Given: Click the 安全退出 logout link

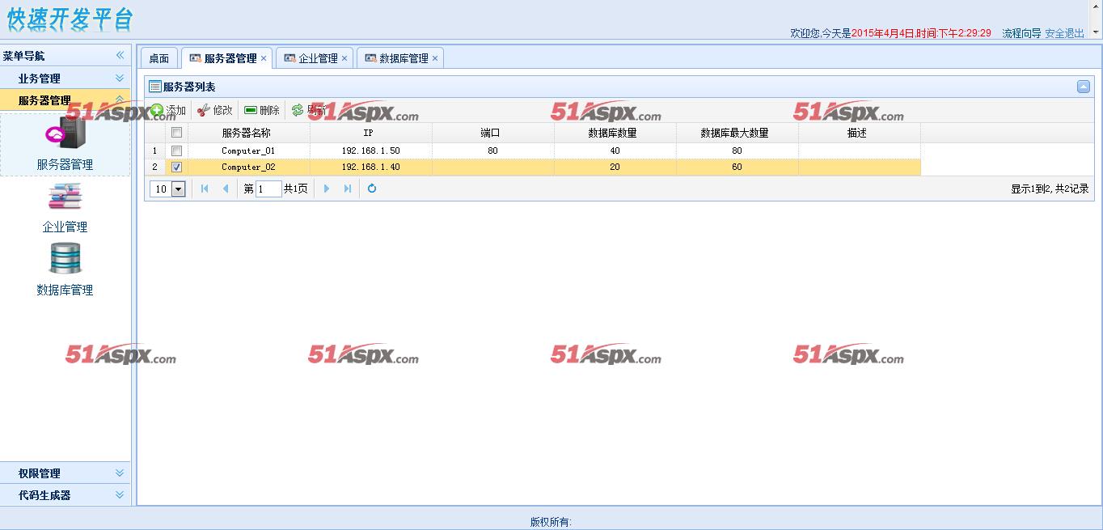Looking at the screenshot, I should [x=1065, y=33].
